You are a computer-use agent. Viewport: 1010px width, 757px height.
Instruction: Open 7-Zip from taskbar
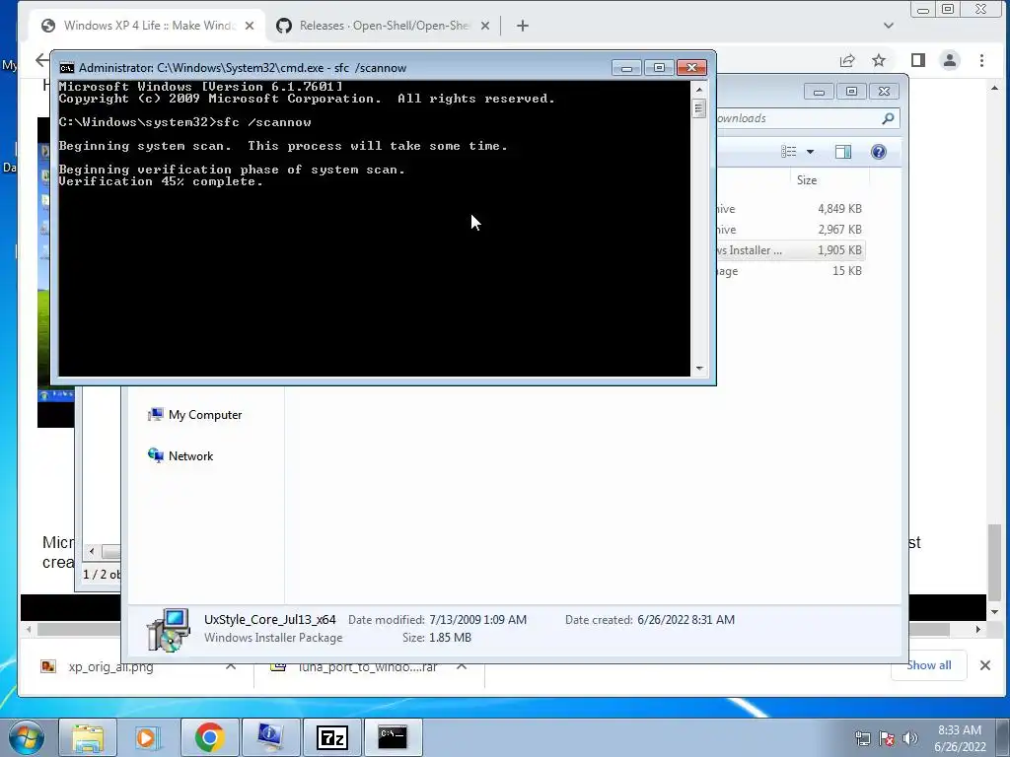click(x=332, y=737)
